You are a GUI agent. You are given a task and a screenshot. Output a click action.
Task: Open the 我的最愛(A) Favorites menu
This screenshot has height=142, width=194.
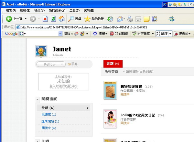pyautogui.click(x=57, y=11)
